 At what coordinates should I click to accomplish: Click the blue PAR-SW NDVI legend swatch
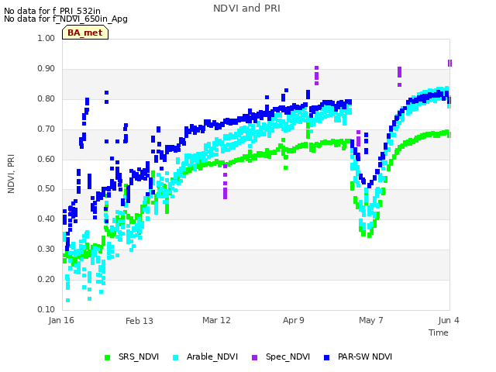click(x=327, y=357)
